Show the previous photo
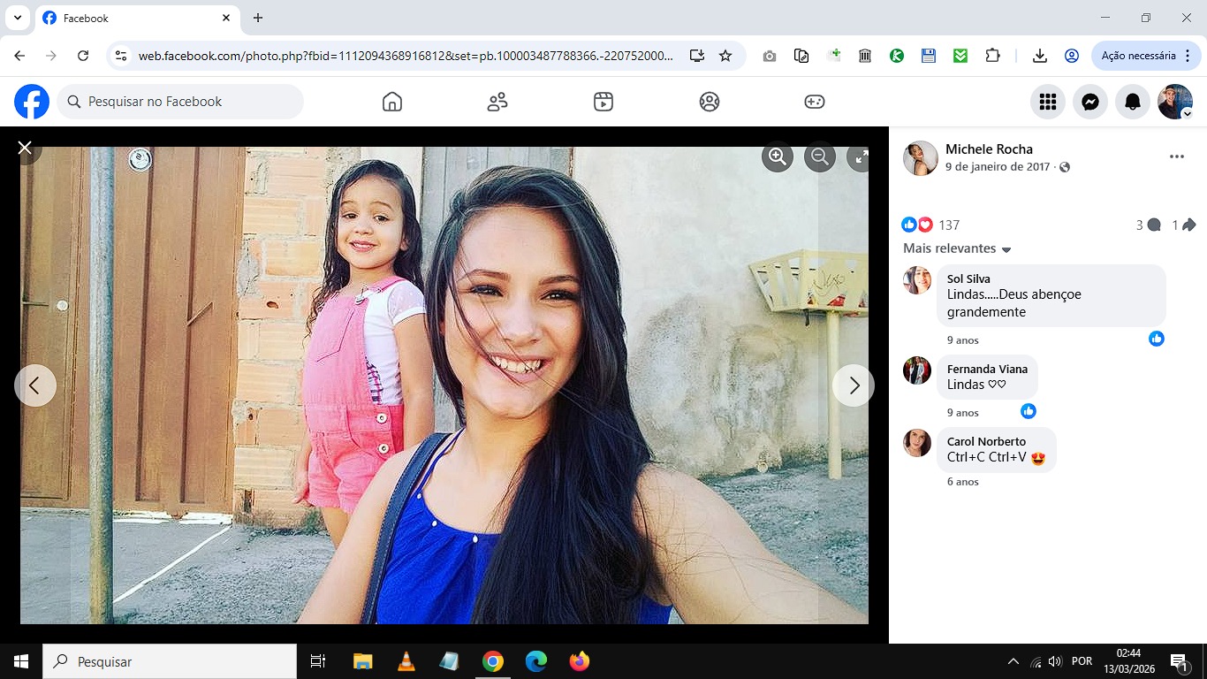Image resolution: width=1207 pixels, height=679 pixels. 35,385
